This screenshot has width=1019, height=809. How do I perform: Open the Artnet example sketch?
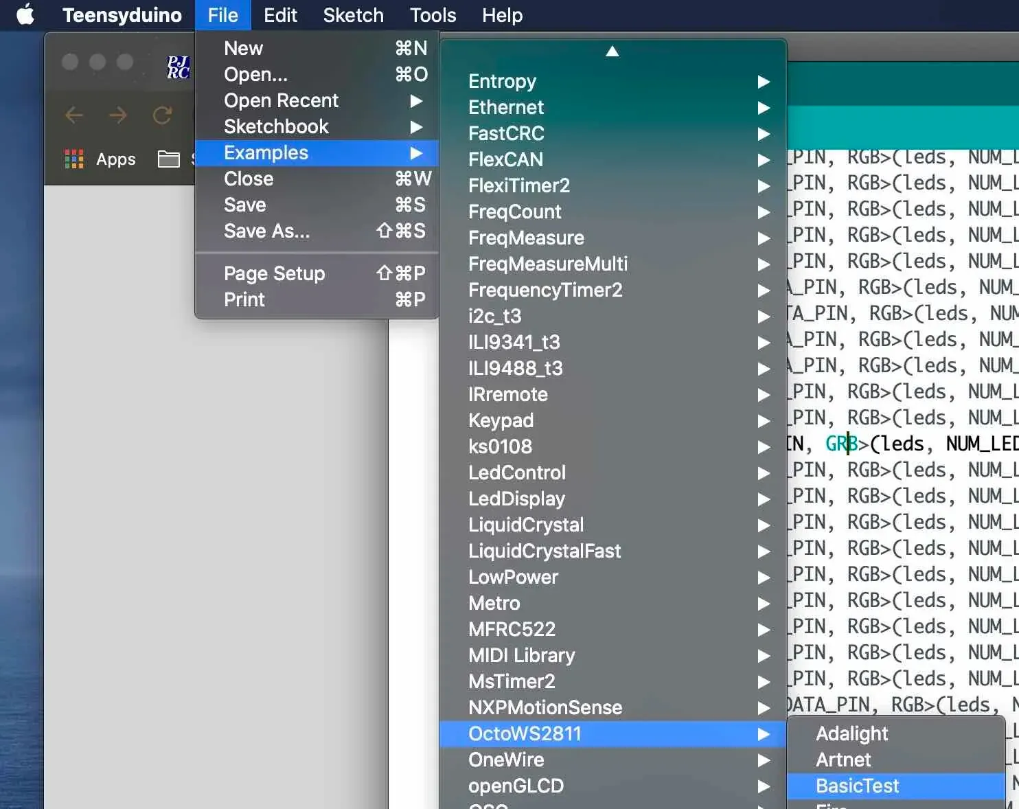(896, 760)
